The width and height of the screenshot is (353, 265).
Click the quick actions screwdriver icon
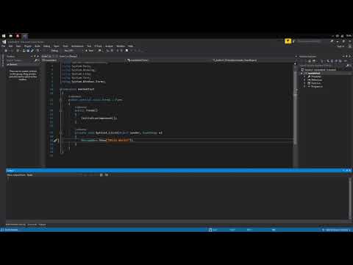[x=55, y=141]
